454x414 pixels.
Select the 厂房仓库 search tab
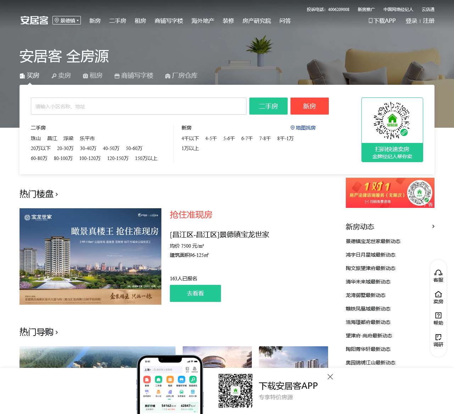pyautogui.click(x=181, y=76)
